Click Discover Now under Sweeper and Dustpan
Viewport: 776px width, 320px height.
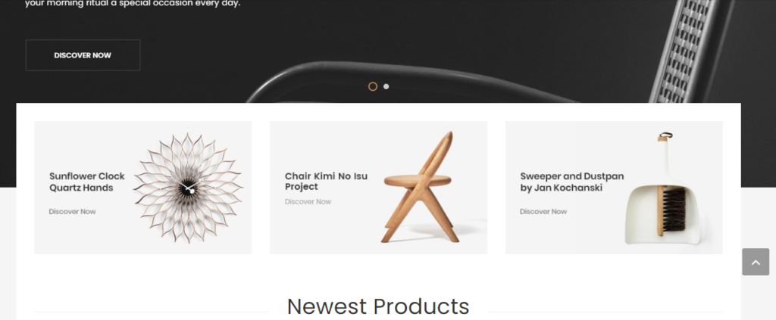pos(543,211)
